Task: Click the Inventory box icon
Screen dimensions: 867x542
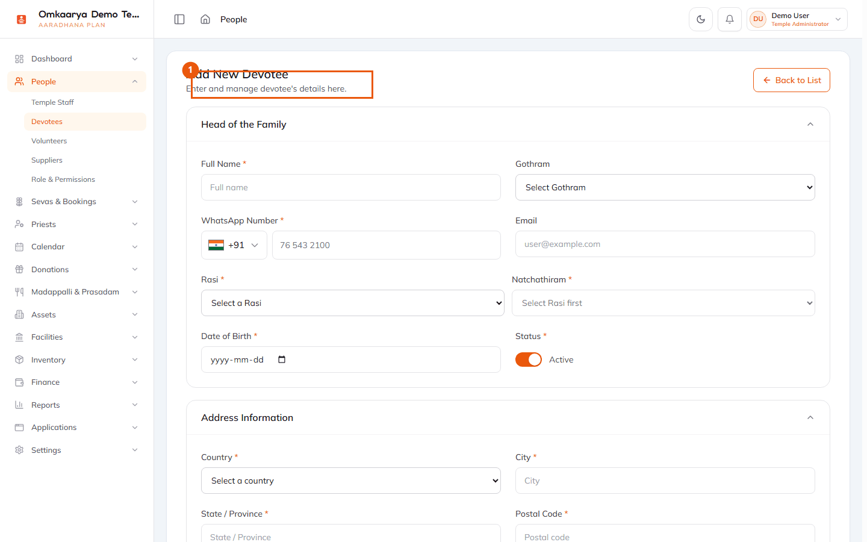Action: click(19, 360)
